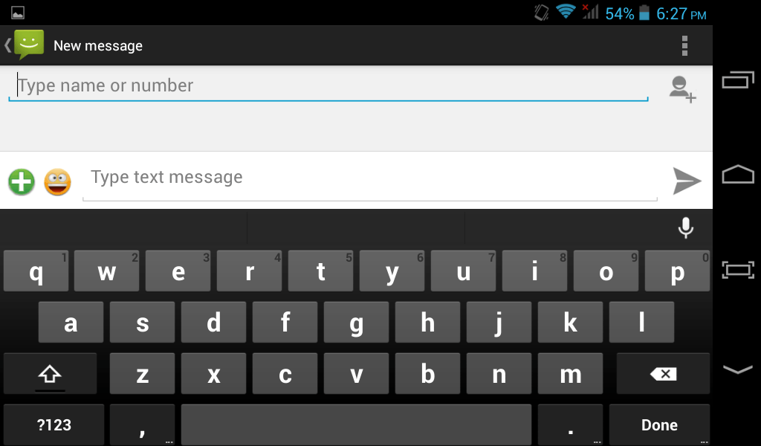The image size is (761, 446).
Task: Tap the Done key
Action: point(659,424)
